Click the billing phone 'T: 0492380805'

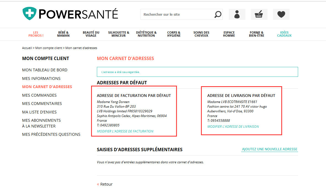click(108, 125)
